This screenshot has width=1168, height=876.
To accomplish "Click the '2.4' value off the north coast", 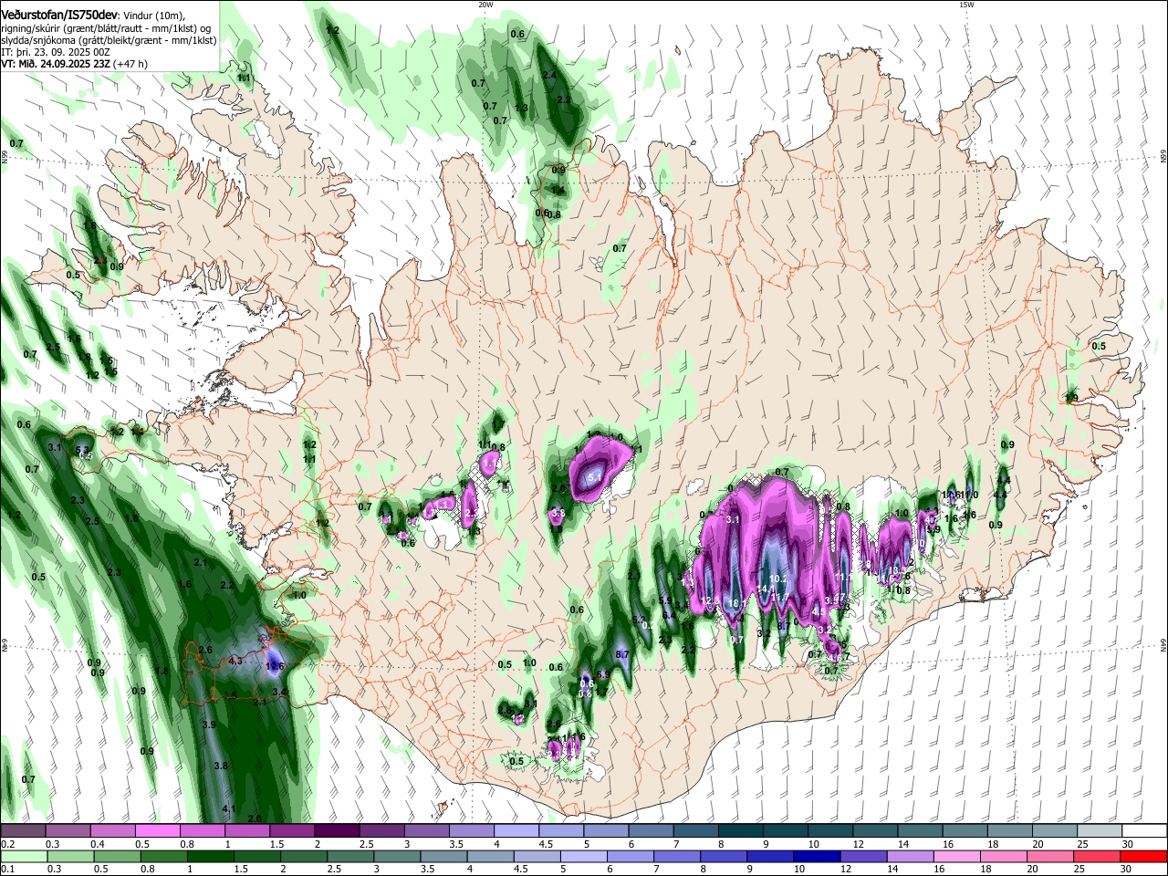I will [549, 76].
